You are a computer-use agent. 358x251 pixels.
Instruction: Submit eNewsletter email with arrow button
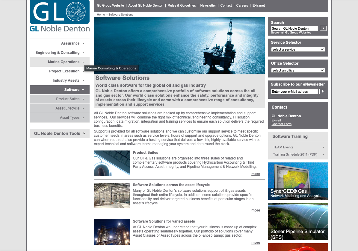click(x=322, y=92)
